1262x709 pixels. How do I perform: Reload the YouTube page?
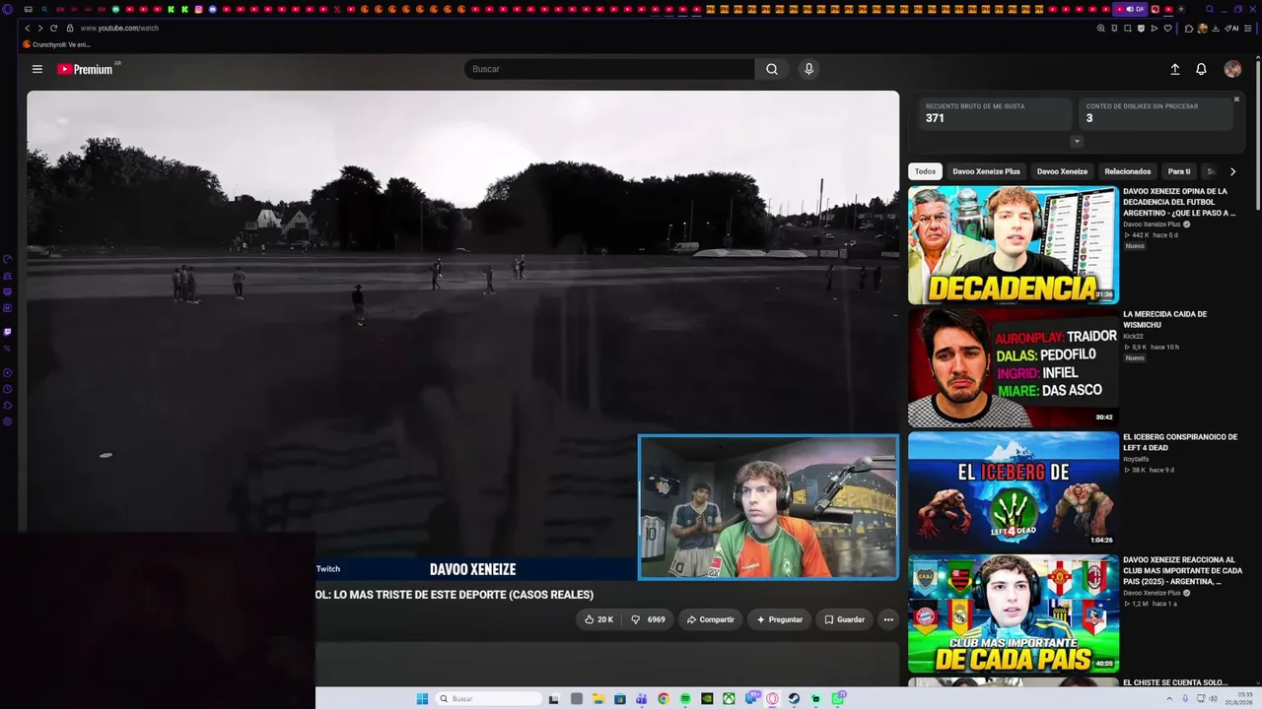pyautogui.click(x=53, y=29)
